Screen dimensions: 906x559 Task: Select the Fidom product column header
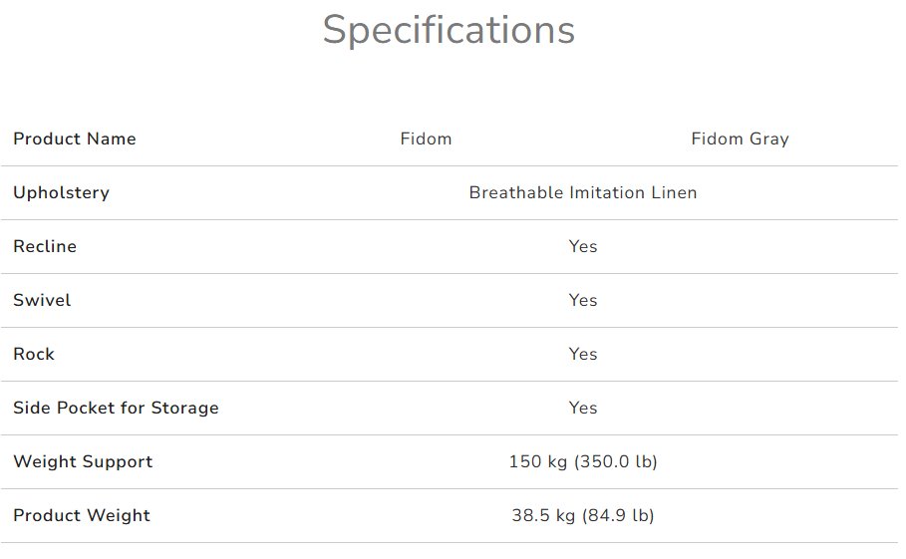[x=426, y=140]
